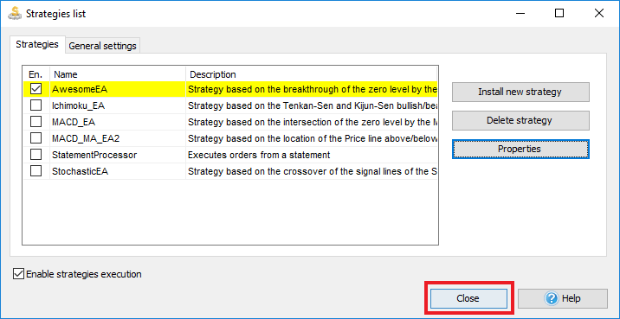Select the StochasticEA row name
Image resolution: width=620 pixels, height=319 pixels.
[80, 171]
